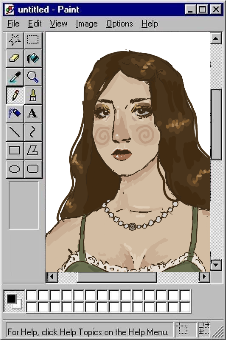Click the vertical scrollbar up arrow
Screen dimensions: 226x340
216,38
